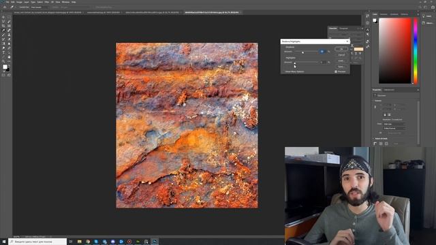Viewport: 436px width, 245px height.
Task: Click the Windows taskbar search box
Action: [37, 242]
